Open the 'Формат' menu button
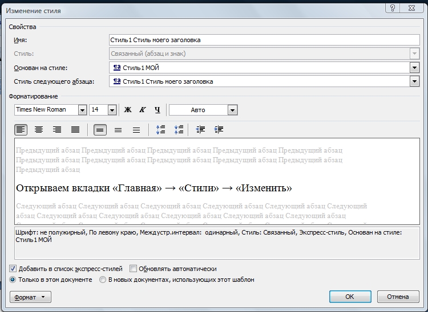Viewport: 428px width, 312px height. point(30,297)
